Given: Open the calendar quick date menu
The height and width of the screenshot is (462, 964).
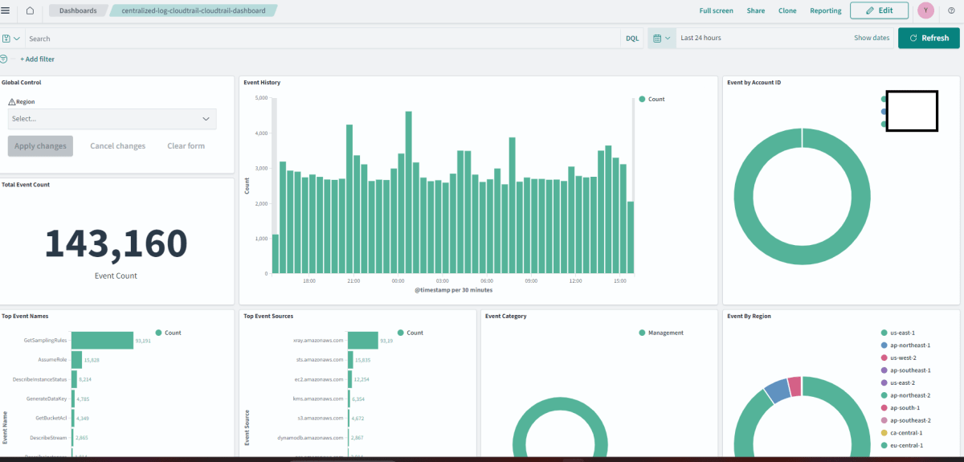Looking at the screenshot, I should click(x=662, y=38).
